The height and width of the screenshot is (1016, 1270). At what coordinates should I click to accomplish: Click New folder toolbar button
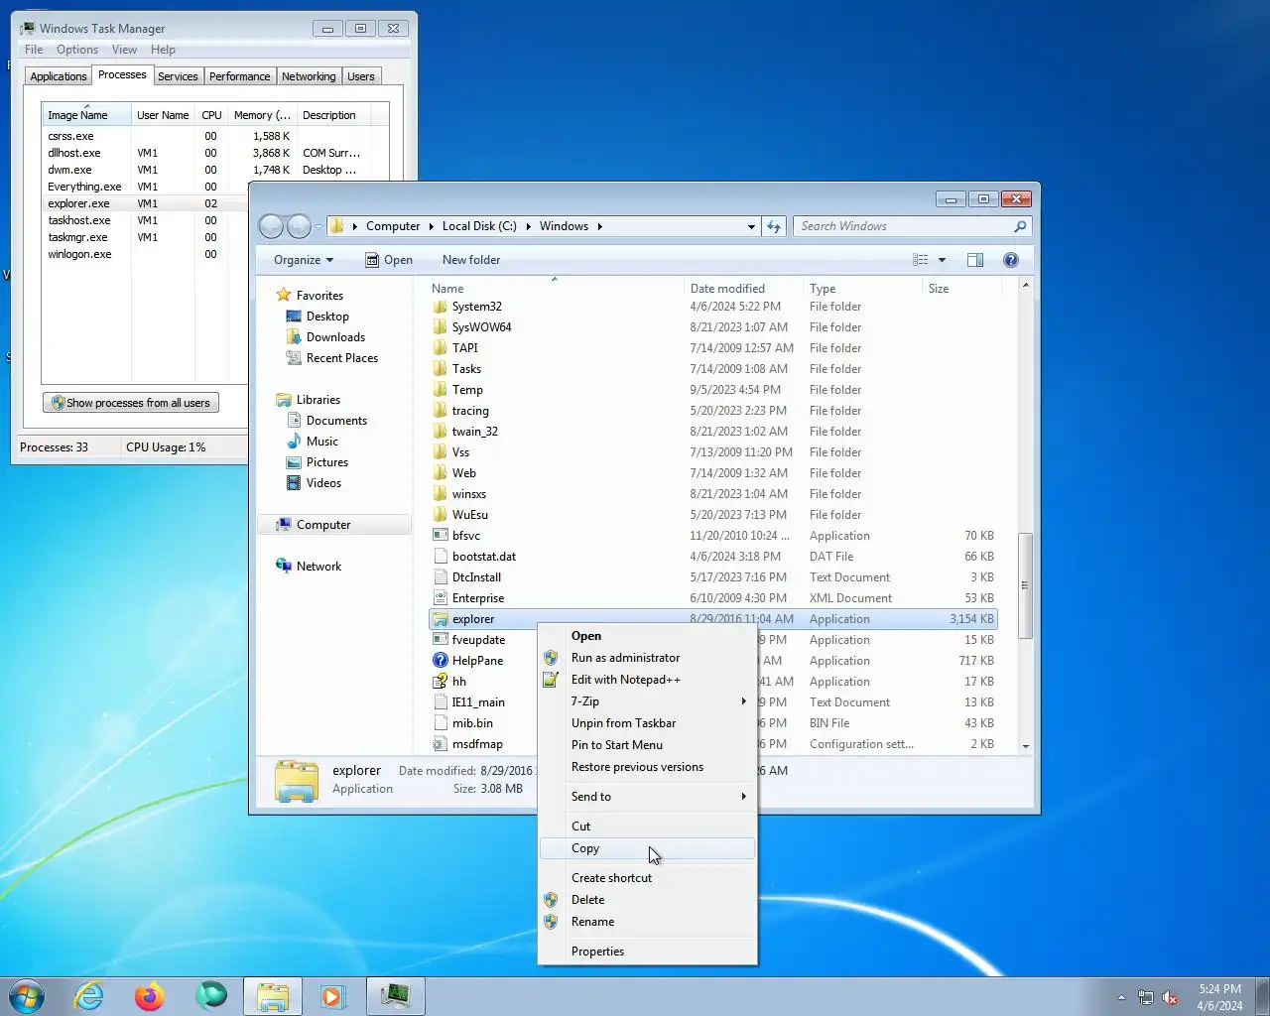point(471,260)
